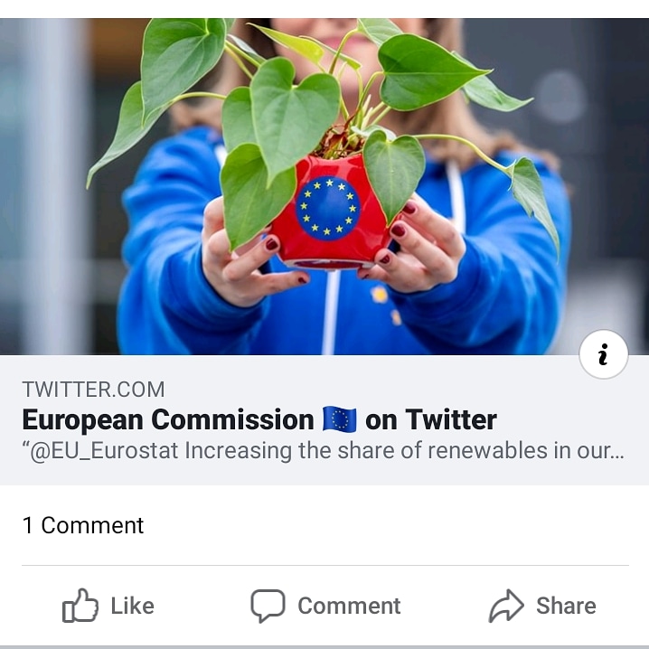Viewport: 649px width, 649px height.
Task: Tap the speech bubble Comment icon
Action: pos(268,606)
